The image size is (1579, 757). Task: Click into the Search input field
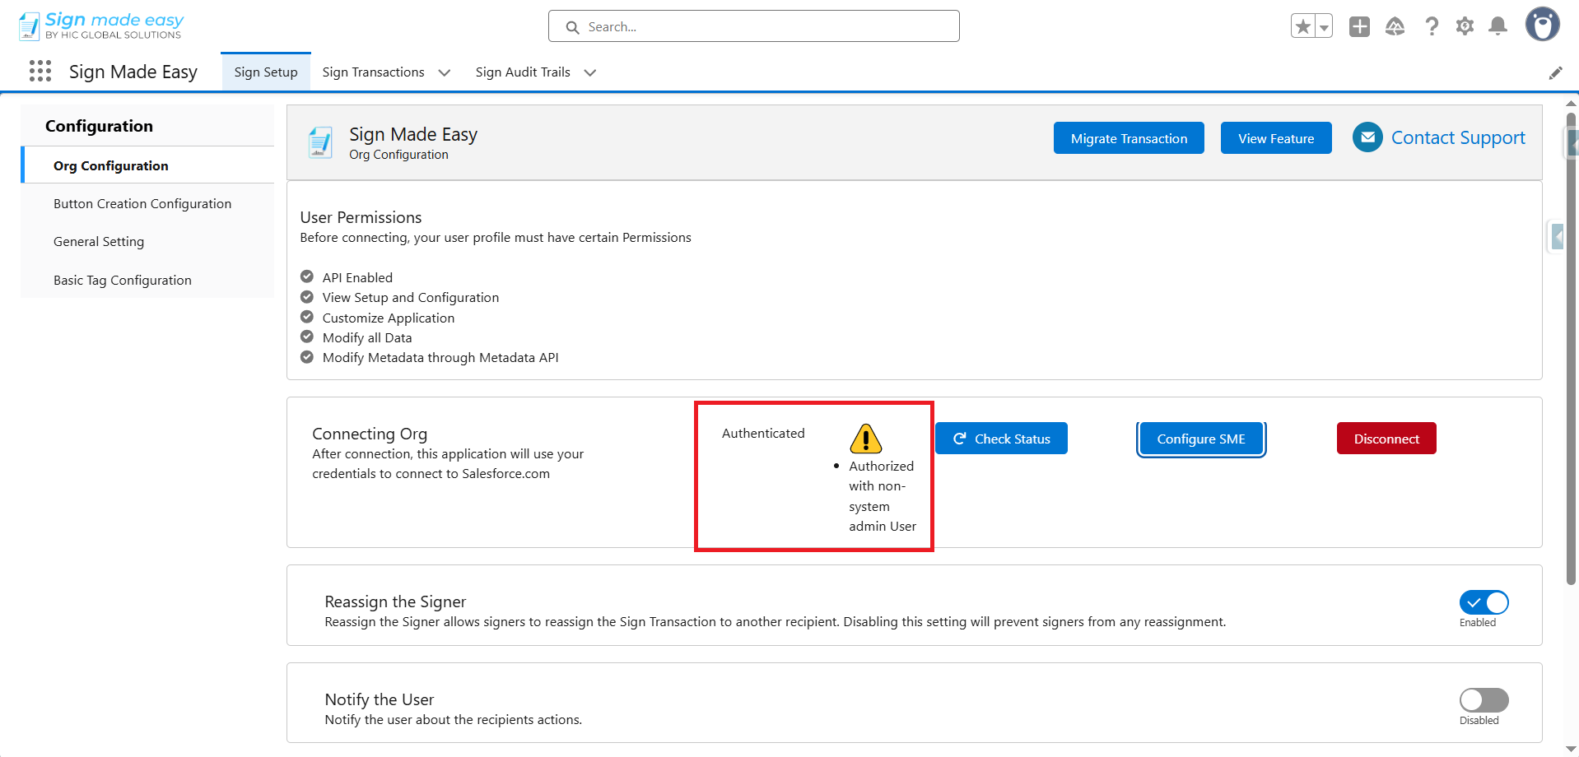766,27
